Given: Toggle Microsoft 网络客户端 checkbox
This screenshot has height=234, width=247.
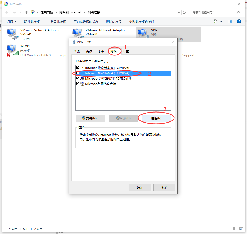Looking at the screenshot, I should pos(78,83).
